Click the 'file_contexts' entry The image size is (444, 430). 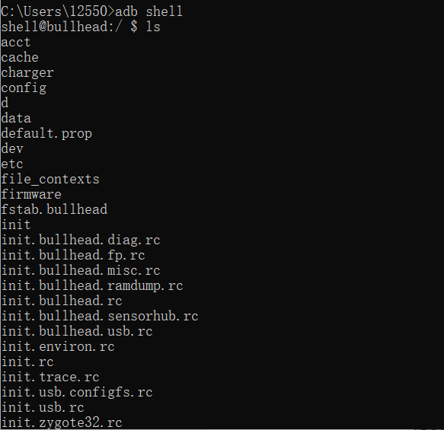tap(50, 180)
